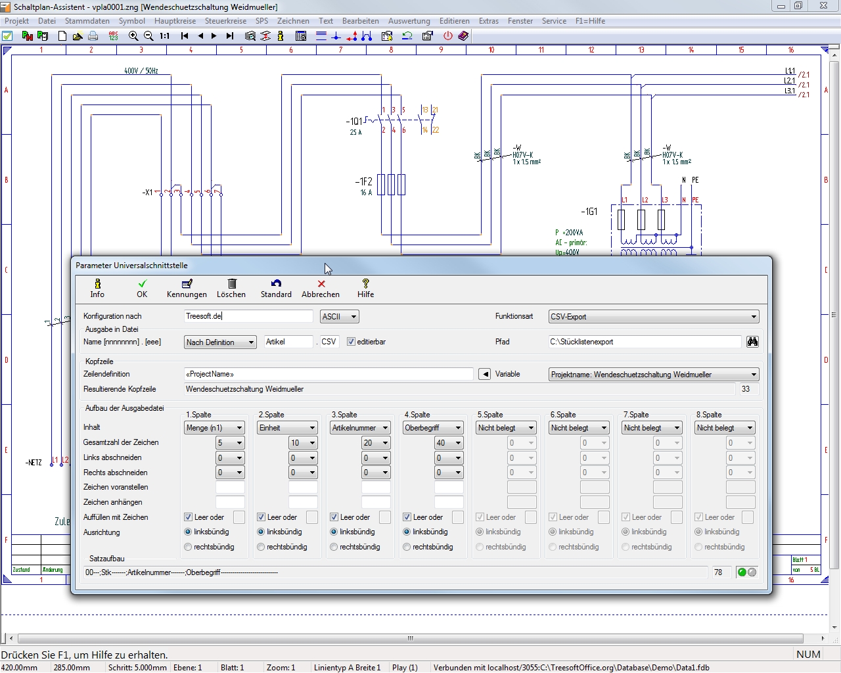Image resolution: width=841 pixels, height=673 pixels.
Task: Open the Stammdaten menu
Action: click(x=87, y=21)
